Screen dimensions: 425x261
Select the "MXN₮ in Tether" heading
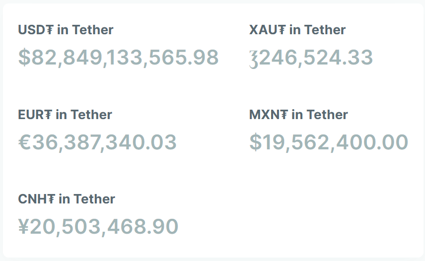point(298,115)
